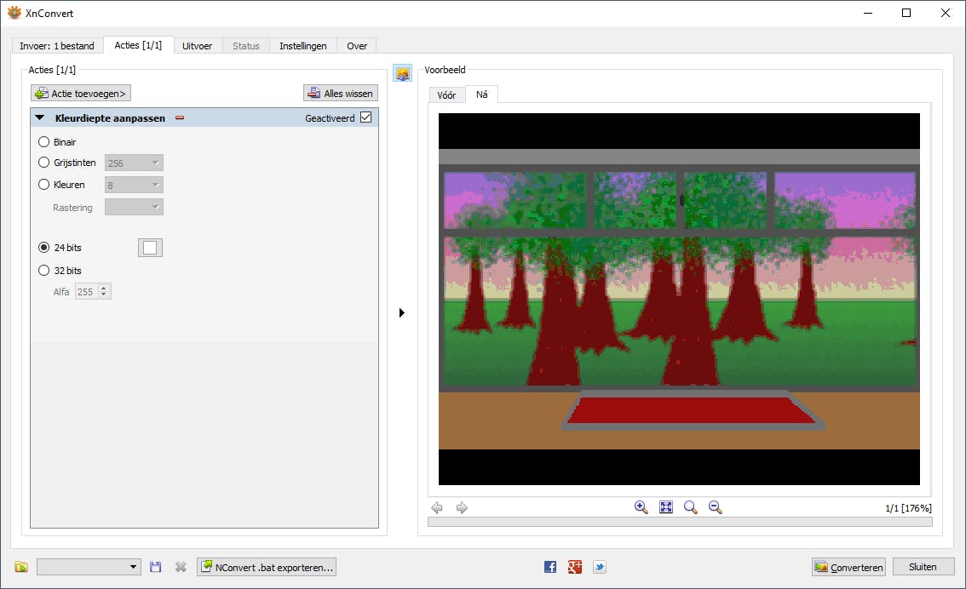Open the Kleuren count dropdown
The height and width of the screenshot is (589, 966).
(x=134, y=186)
